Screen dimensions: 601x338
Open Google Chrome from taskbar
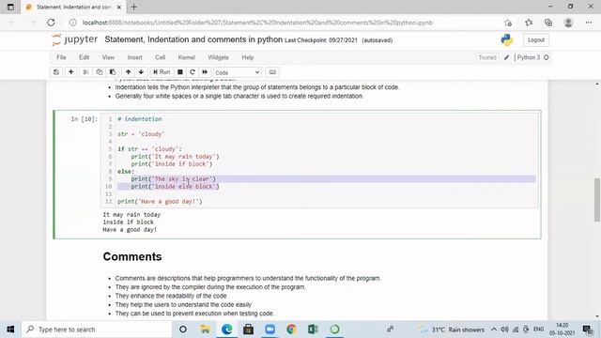click(x=291, y=330)
